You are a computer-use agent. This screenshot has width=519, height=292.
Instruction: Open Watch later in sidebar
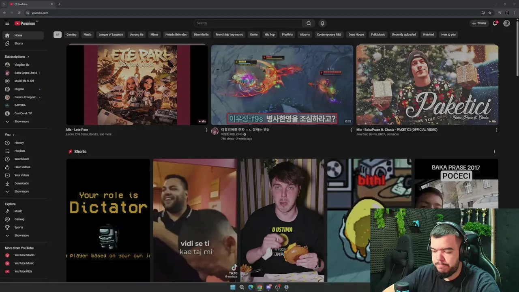coord(23,159)
